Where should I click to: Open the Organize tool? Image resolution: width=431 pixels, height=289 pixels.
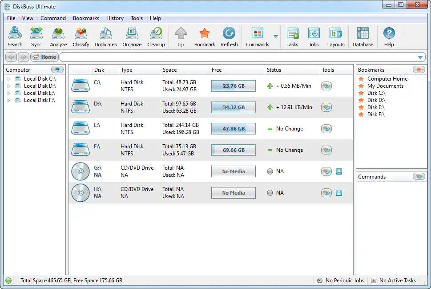[x=132, y=37]
